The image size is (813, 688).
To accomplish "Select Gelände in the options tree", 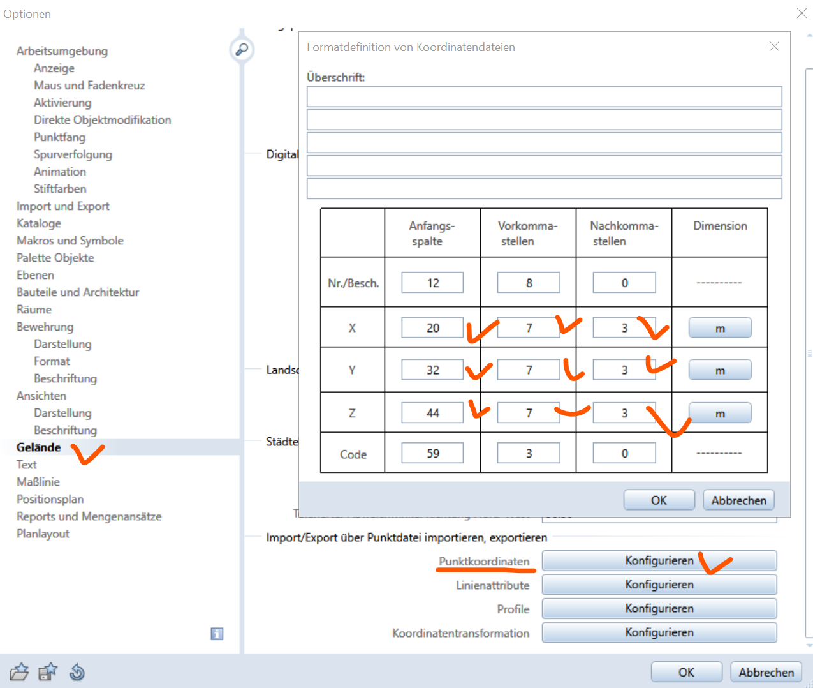I will [39, 447].
